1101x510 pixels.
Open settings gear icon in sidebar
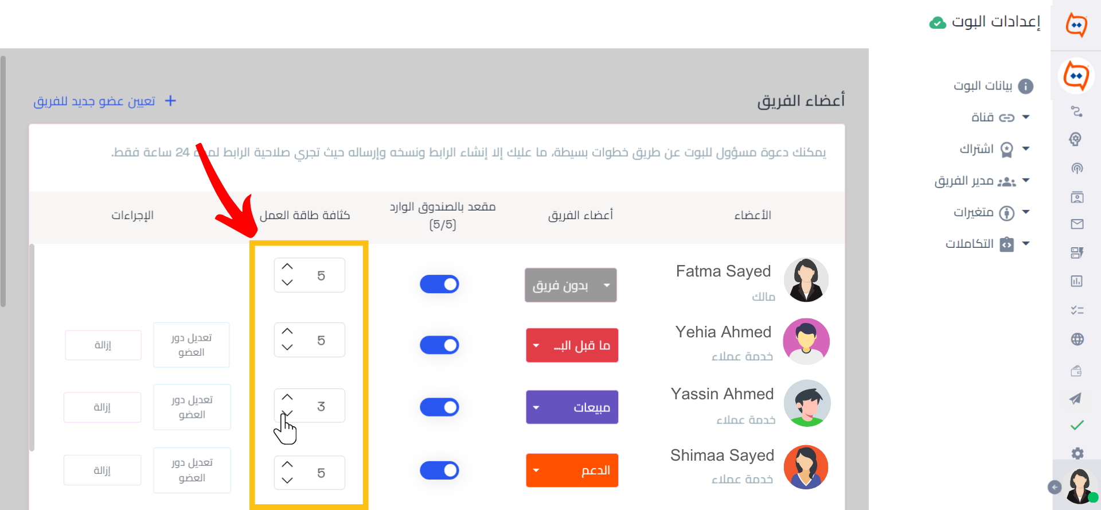(x=1077, y=453)
